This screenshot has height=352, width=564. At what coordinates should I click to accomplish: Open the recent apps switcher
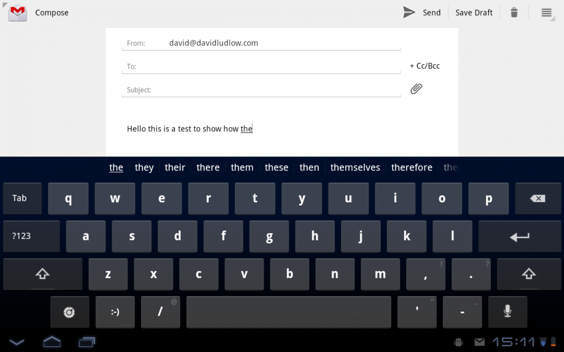click(x=87, y=342)
